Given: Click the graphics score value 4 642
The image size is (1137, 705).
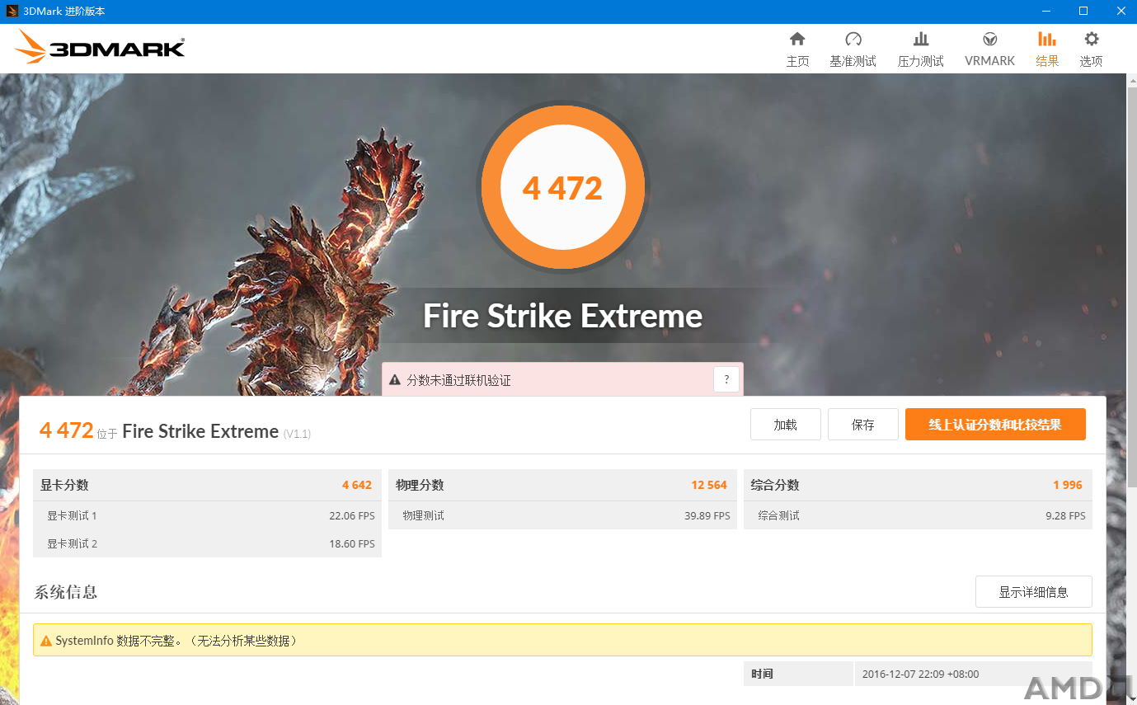Looking at the screenshot, I should pos(357,485).
